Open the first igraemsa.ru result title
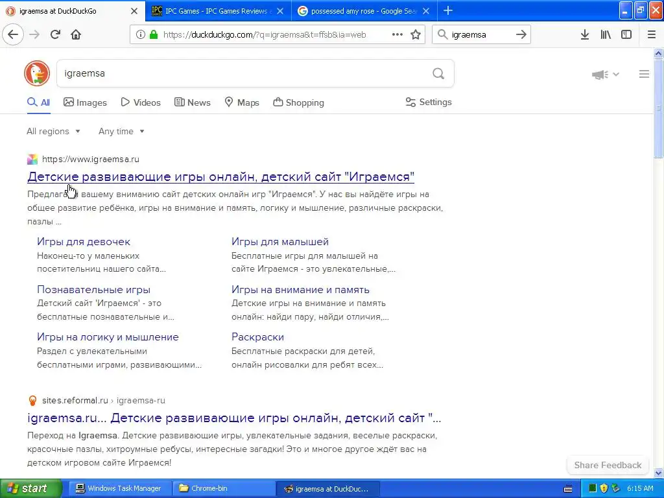The width and height of the screenshot is (664, 498). click(220, 176)
